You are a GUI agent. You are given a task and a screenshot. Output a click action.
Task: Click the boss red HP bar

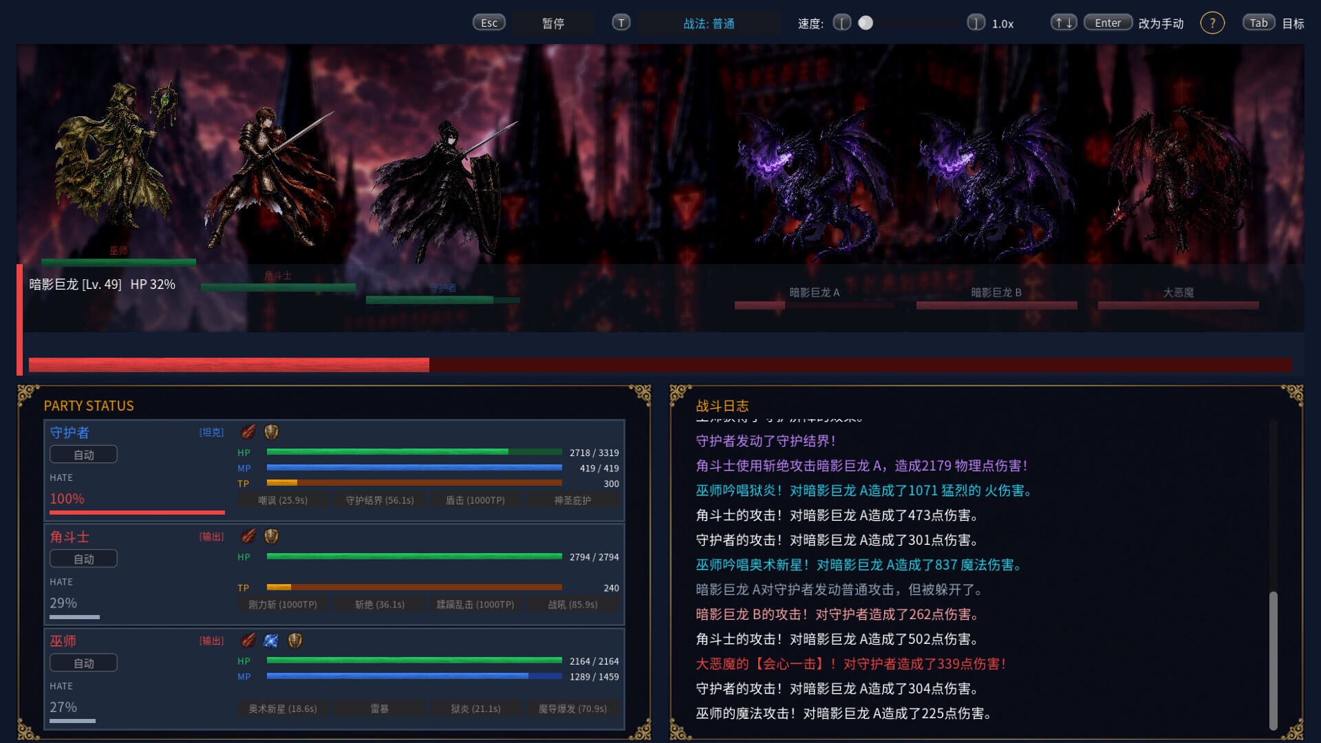tap(660, 365)
